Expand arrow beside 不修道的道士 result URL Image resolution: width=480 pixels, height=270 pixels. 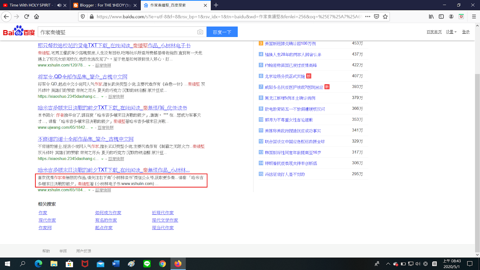point(102,159)
